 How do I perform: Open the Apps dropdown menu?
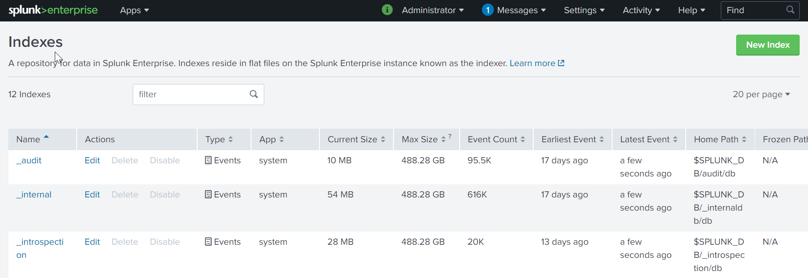tap(134, 10)
